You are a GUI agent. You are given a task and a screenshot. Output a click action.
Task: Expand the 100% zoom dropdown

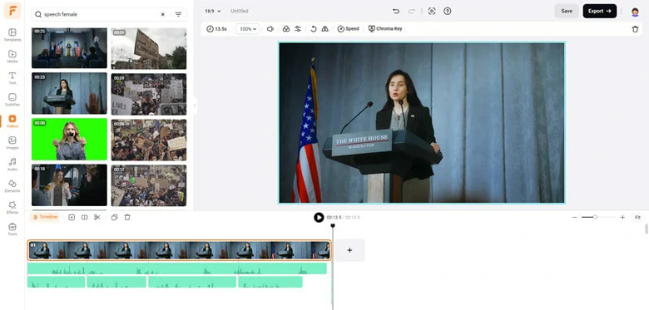(248, 29)
